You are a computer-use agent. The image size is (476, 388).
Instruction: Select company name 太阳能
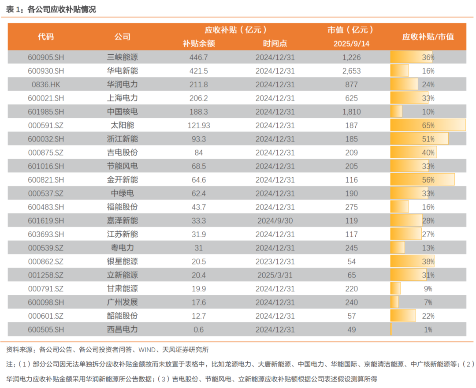123,125
